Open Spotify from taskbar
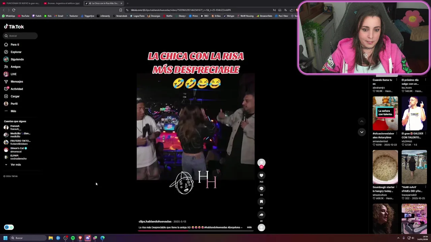 [x=73, y=238]
